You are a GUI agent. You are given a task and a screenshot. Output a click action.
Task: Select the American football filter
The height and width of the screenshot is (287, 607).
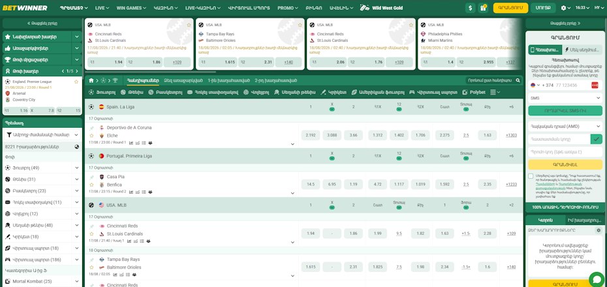[x=378, y=93]
